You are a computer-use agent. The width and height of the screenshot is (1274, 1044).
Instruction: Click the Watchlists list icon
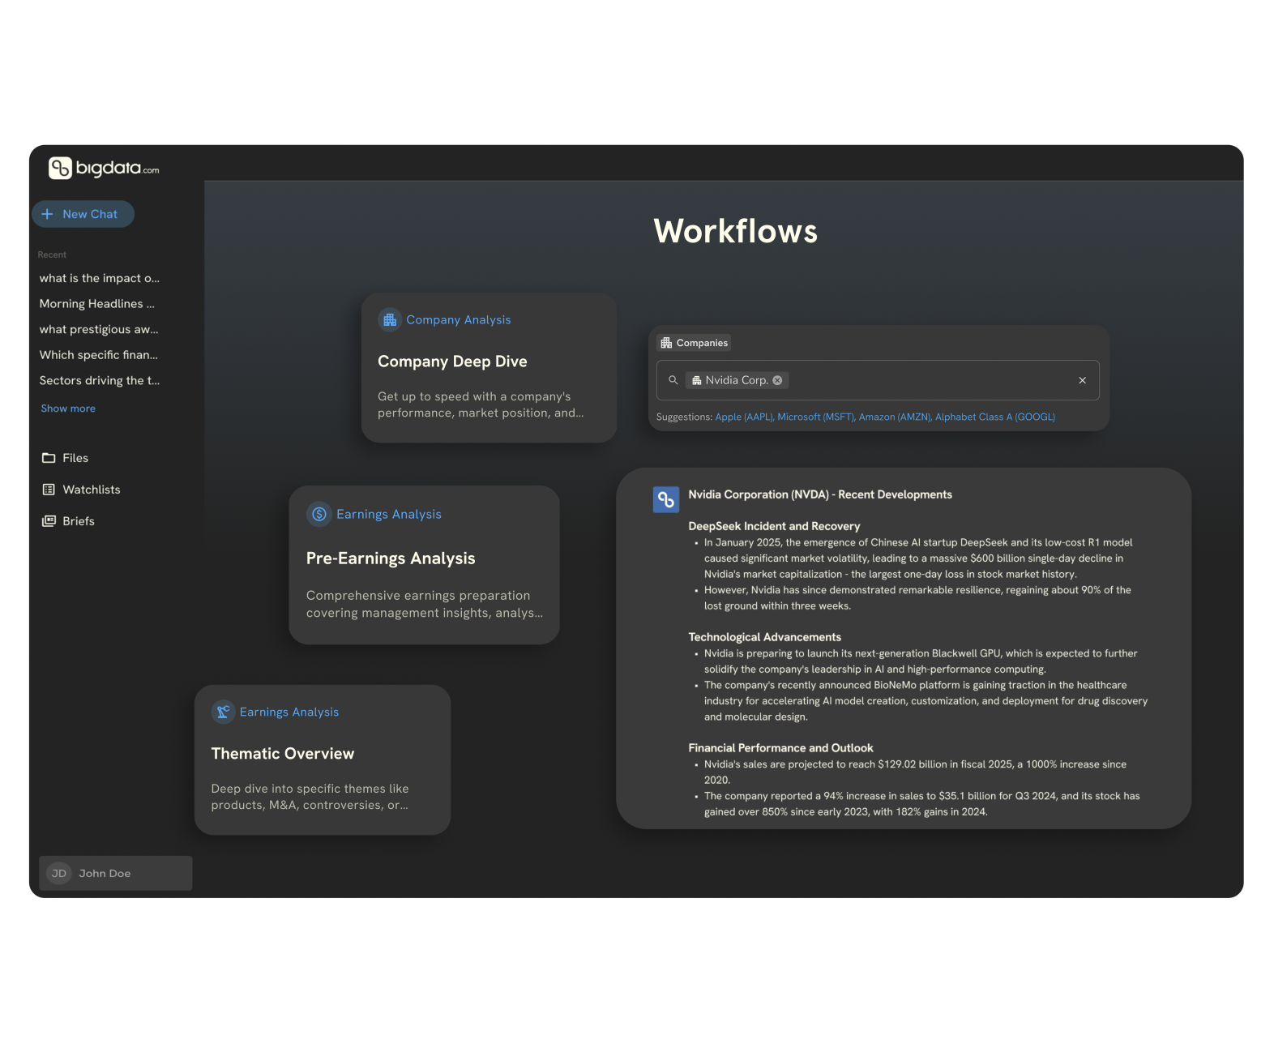[49, 490]
